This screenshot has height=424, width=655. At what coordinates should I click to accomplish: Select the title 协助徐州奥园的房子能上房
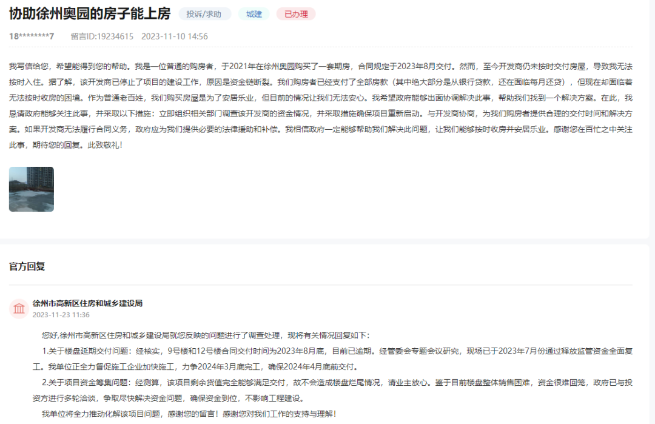pyautogui.click(x=90, y=14)
